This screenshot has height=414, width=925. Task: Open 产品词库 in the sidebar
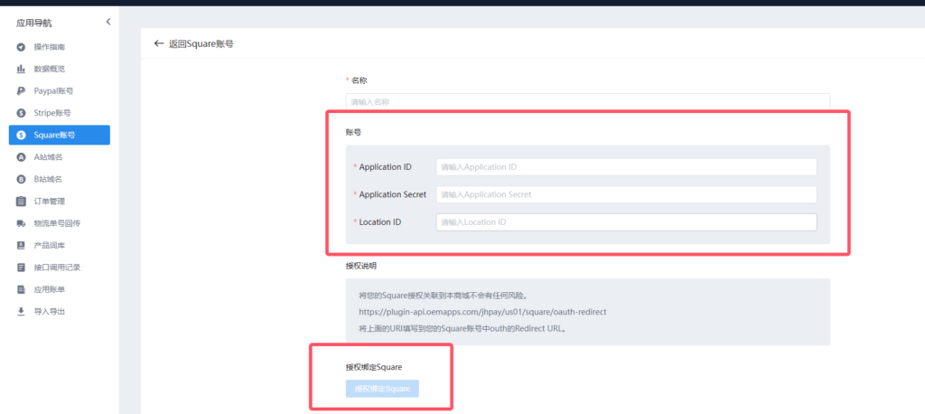click(59, 245)
